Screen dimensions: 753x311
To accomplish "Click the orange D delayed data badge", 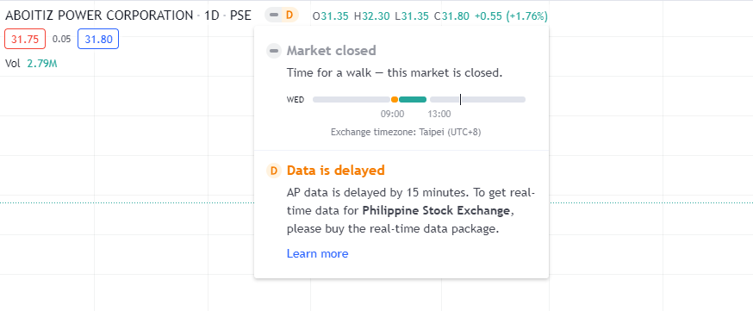I will pos(289,16).
